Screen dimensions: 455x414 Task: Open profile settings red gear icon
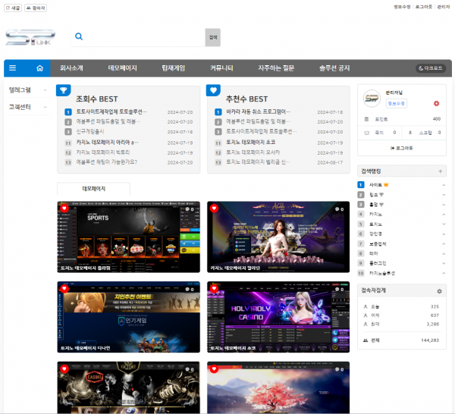click(436, 103)
